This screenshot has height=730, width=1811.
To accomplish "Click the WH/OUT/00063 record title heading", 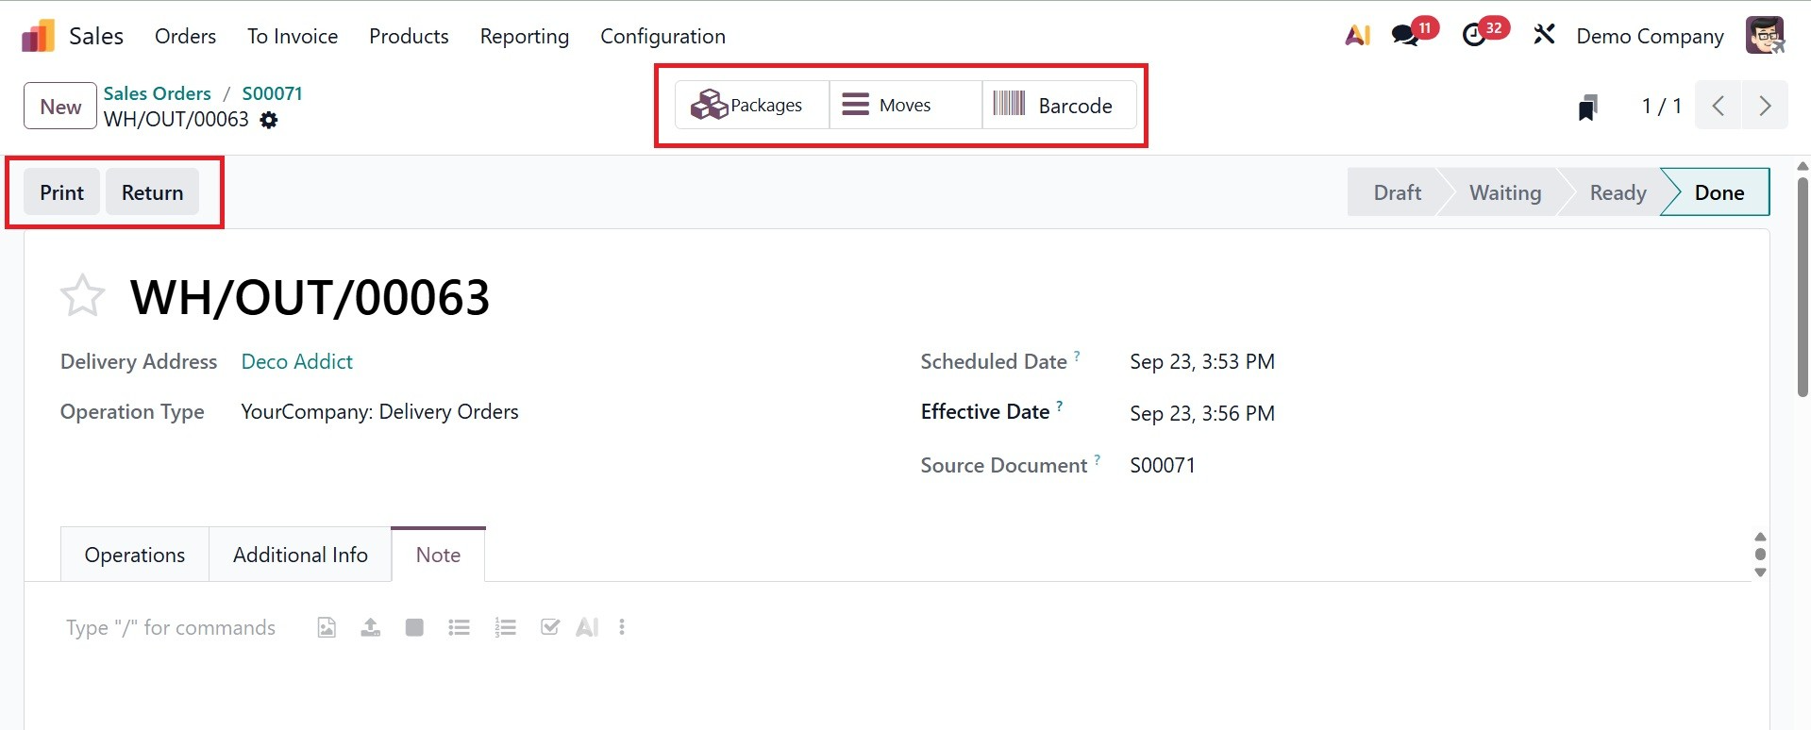I will coord(310,297).
